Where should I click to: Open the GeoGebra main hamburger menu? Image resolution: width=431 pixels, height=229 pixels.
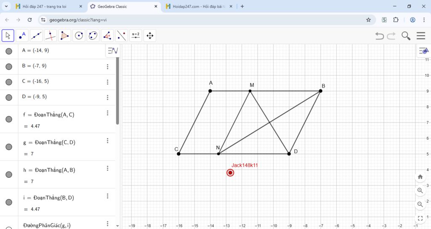(421, 36)
